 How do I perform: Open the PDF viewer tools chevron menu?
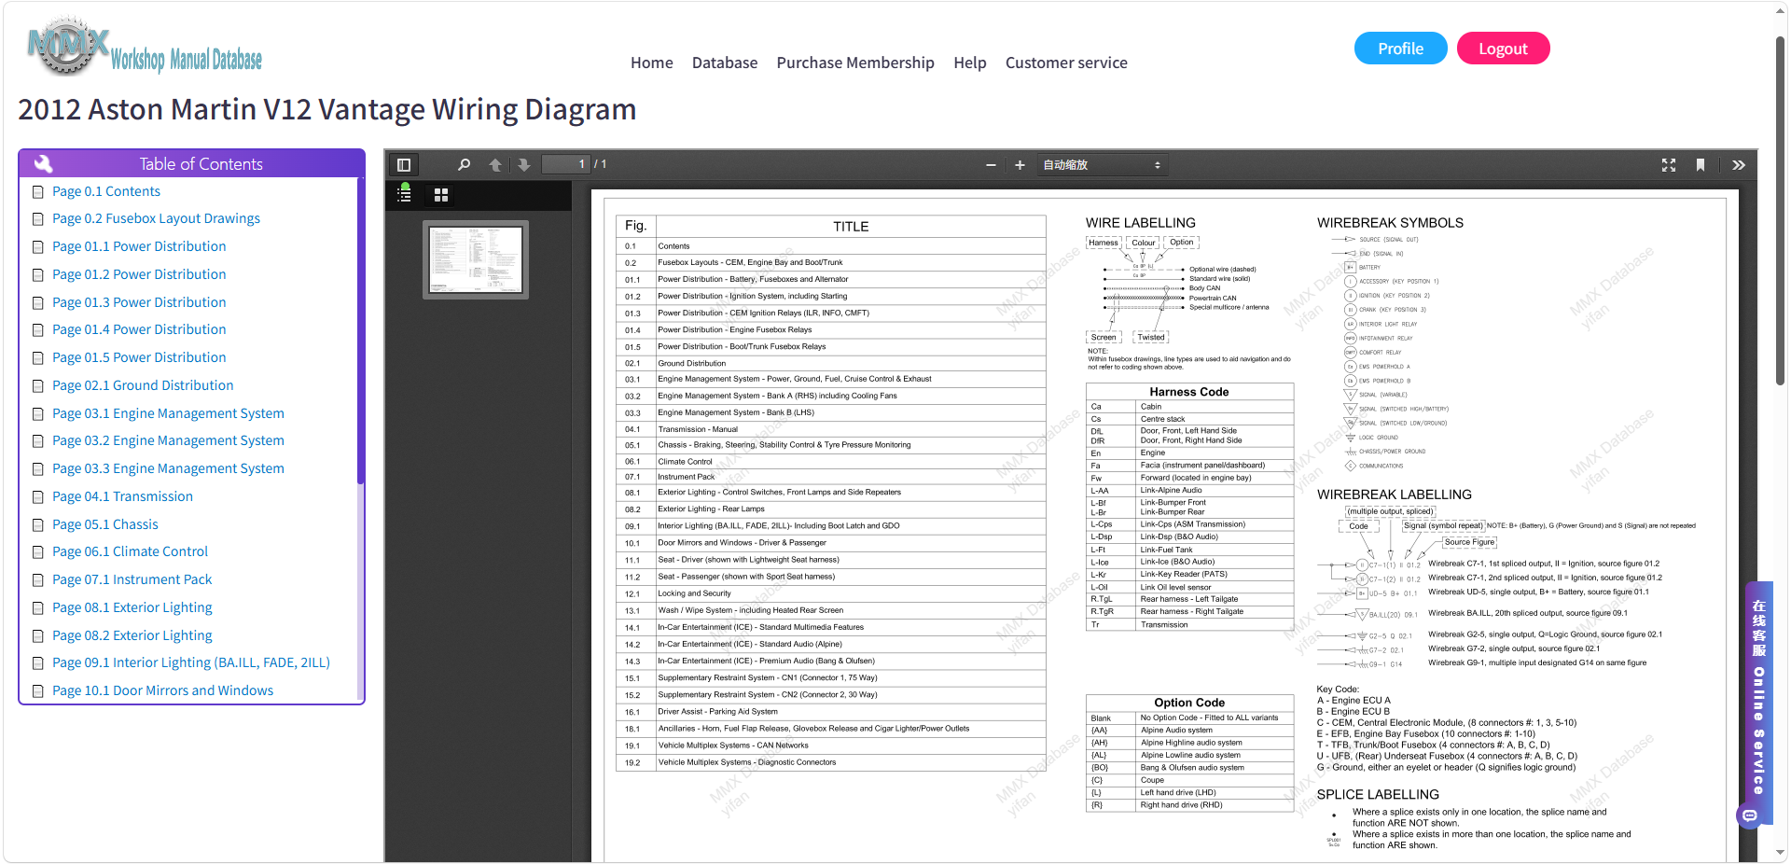tap(1739, 165)
